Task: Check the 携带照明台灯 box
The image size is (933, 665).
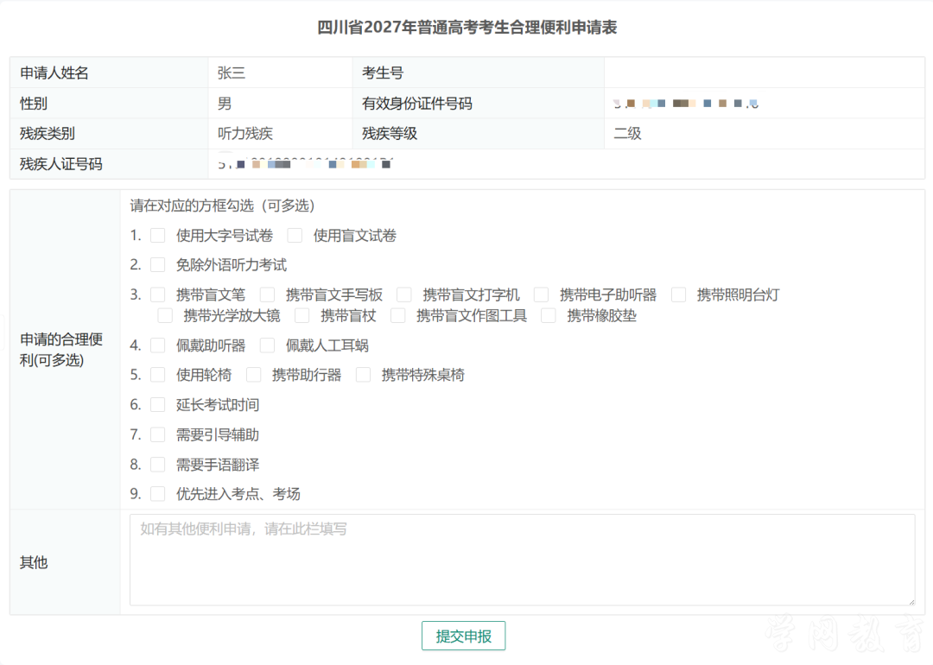Action: pyautogui.click(x=678, y=294)
